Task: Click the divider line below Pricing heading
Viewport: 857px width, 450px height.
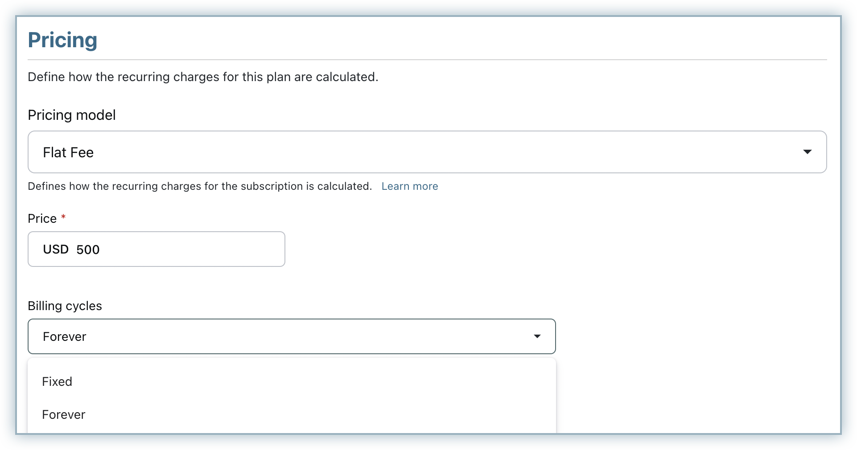Action: click(427, 60)
